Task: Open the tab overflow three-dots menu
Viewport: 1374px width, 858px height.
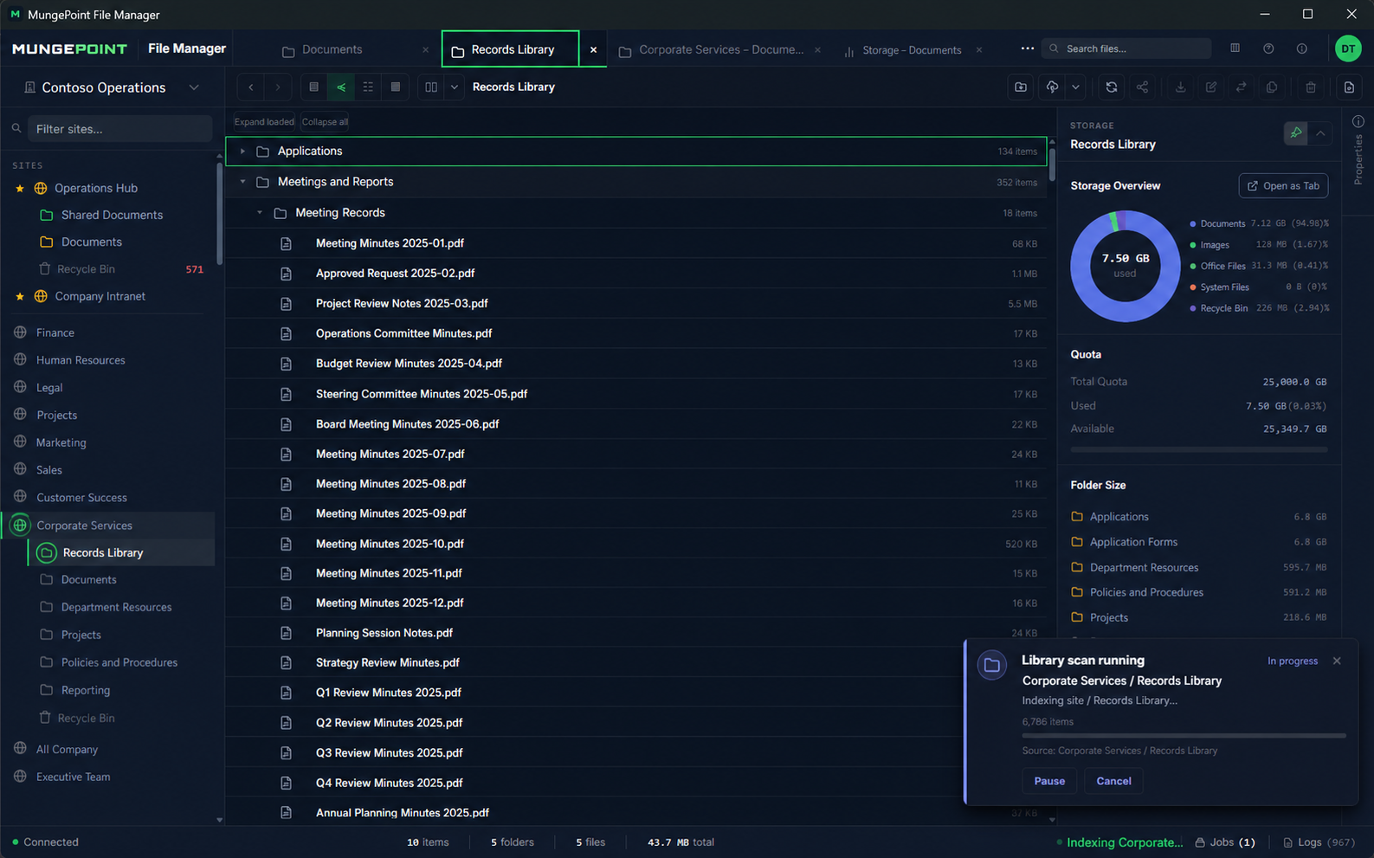Action: point(1027,48)
